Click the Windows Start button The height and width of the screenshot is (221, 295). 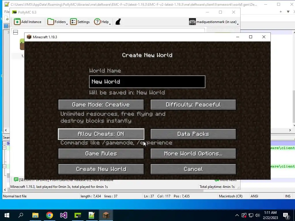7,215
